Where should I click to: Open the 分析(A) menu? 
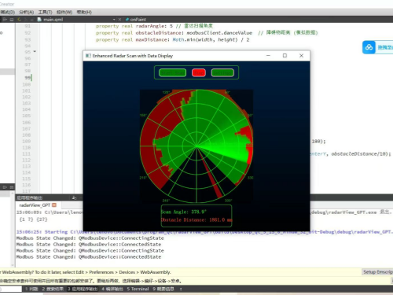click(26, 12)
